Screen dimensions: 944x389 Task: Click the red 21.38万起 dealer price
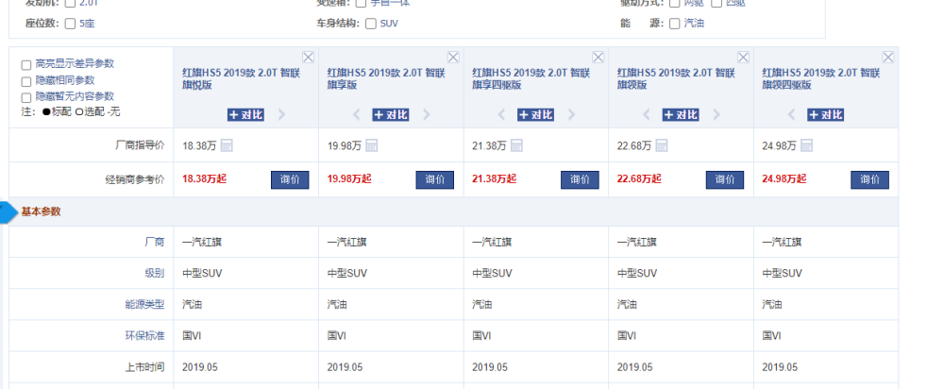[495, 178]
